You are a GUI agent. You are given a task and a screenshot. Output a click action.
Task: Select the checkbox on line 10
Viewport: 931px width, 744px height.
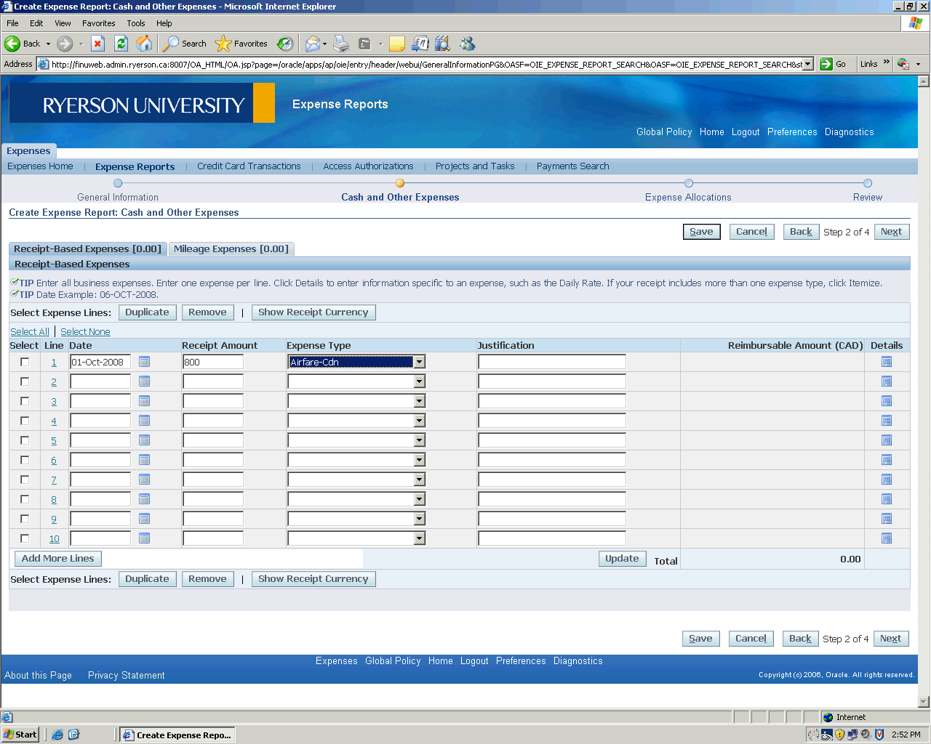25,538
